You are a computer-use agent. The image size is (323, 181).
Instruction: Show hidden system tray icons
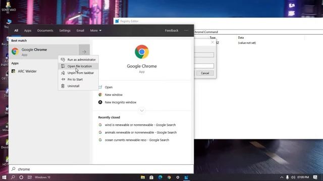pos(282,177)
